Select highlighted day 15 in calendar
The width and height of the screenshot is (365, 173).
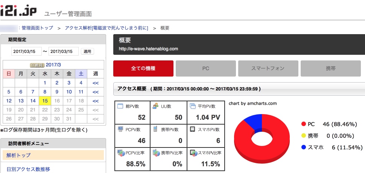(x=45, y=101)
